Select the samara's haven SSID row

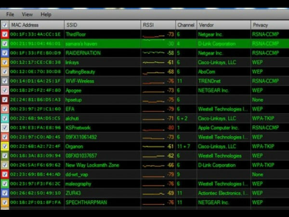pyautogui.click(x=81, y=44)
